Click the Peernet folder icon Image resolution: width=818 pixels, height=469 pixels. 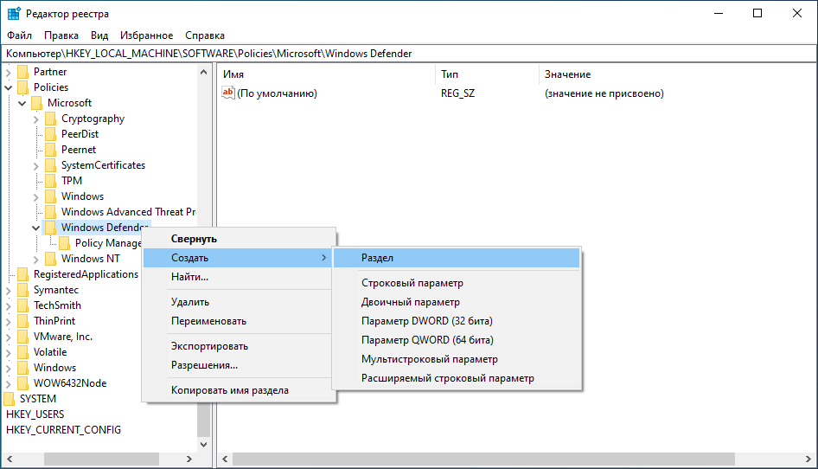(x=51, y=150)
